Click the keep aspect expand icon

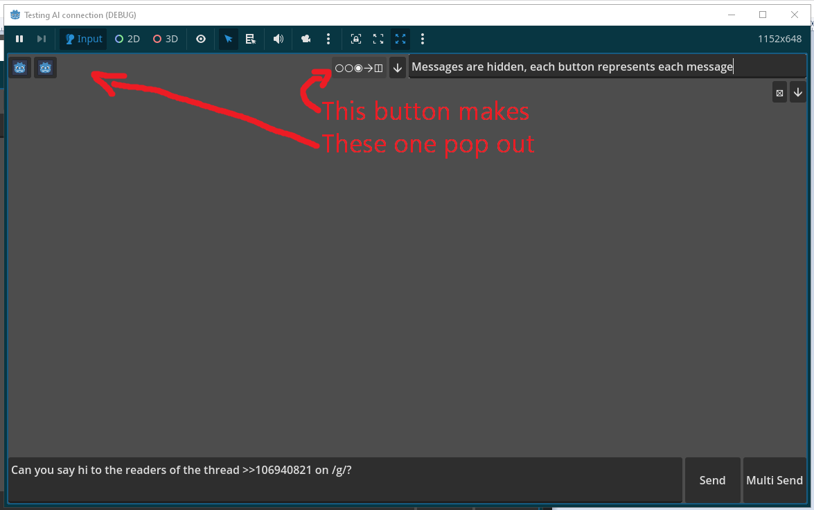pos(378,39)
